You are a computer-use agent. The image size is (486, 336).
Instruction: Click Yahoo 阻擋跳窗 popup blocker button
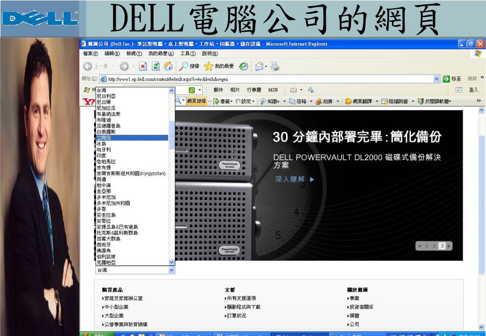[395, 101]
